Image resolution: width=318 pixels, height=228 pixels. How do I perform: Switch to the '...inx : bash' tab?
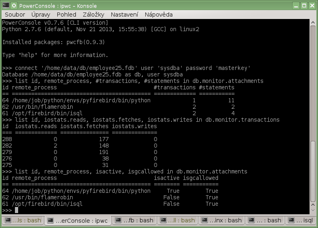[223, 220]
